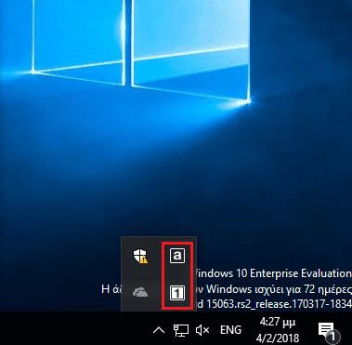
Task: Switch the ENG input language indicator
Action: click(230, 330)
